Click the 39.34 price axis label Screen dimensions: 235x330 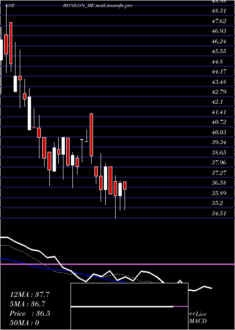219,142
